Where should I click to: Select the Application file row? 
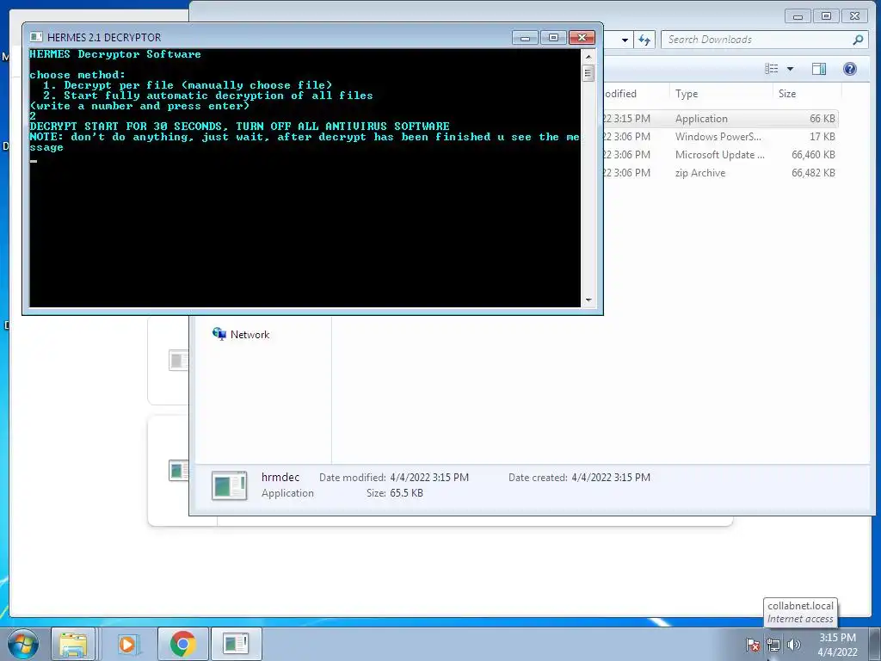[x=720, y=119]
